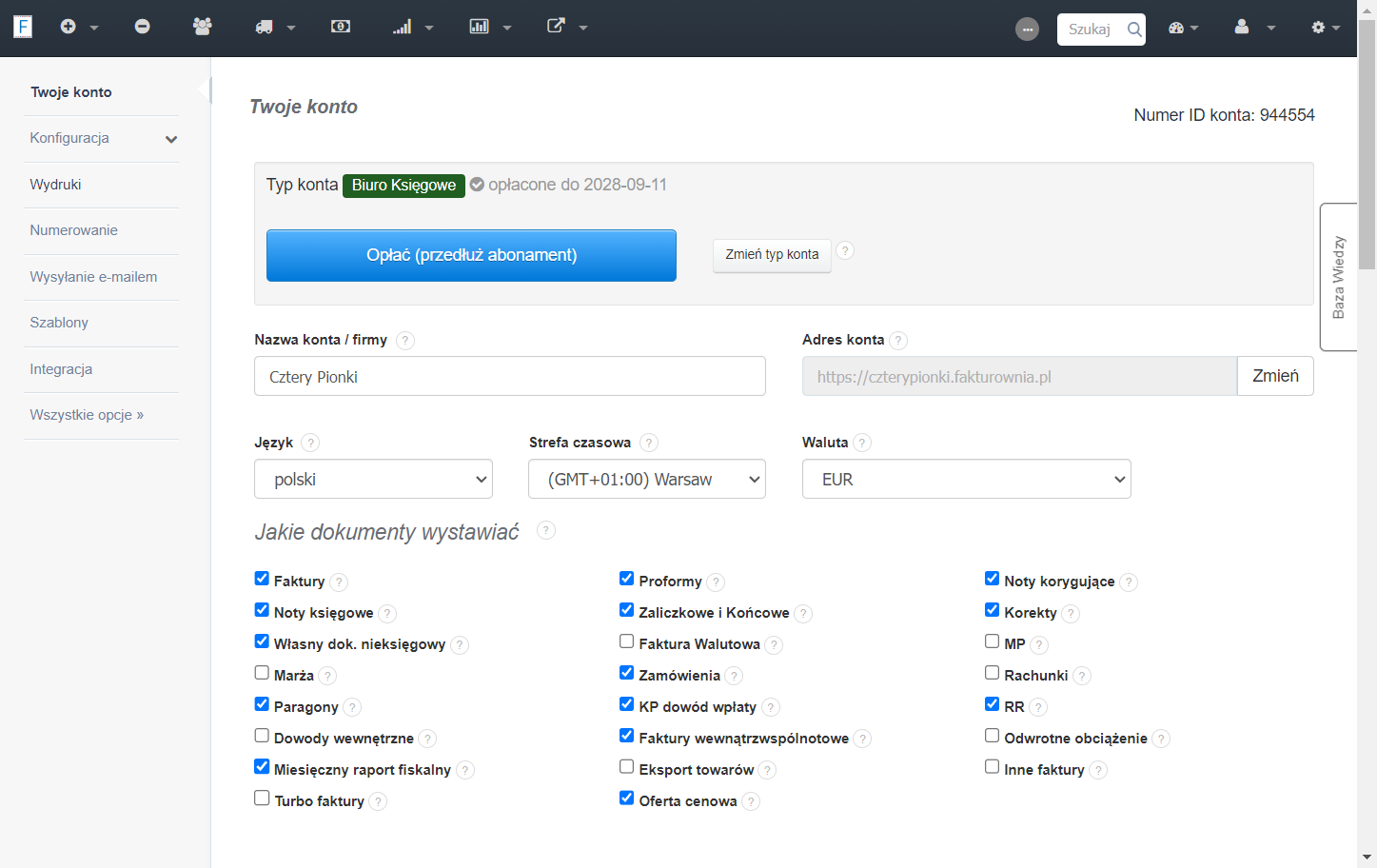Open the signal-bars reports icon

[x=403, y=27]
